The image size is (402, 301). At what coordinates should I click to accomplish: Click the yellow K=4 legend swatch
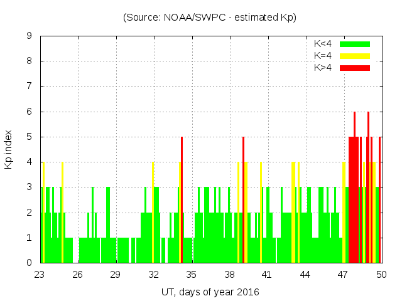tap(355, 56)
